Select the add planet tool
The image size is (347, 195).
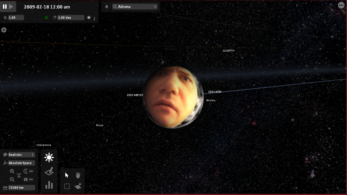(78, 186)
